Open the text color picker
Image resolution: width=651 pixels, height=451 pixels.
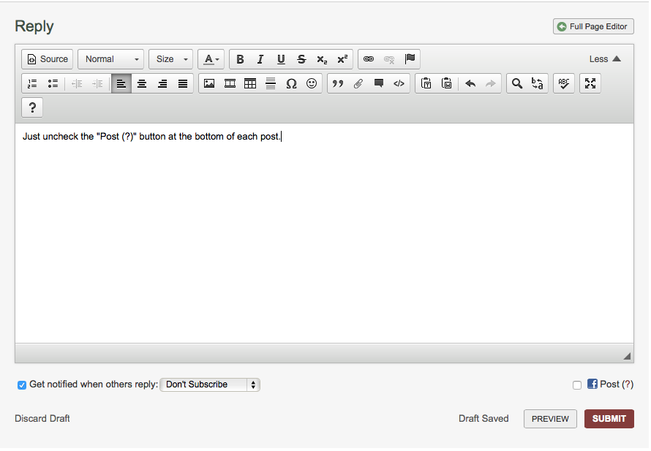tap(211, 59)
